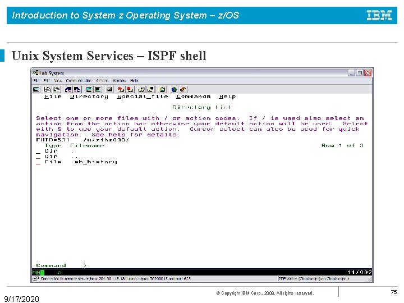Click the Clipboard viewer toolbar icon
The width and height of the screenshot is (404, 303).
coord(163,89)
